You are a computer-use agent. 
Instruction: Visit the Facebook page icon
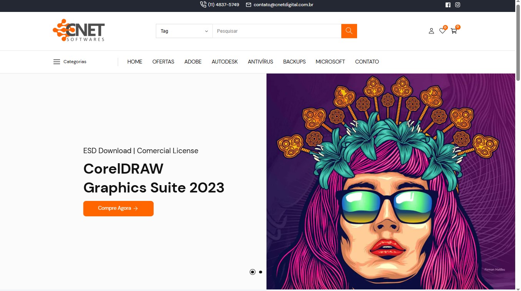[448, 5]
